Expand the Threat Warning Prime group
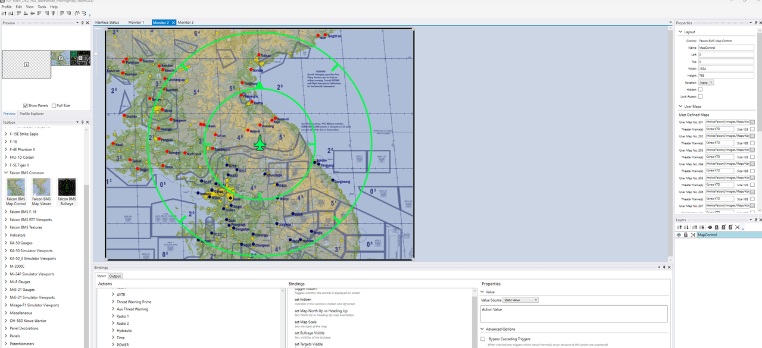This screenshot has width=762, height=348. pos(113,302)
